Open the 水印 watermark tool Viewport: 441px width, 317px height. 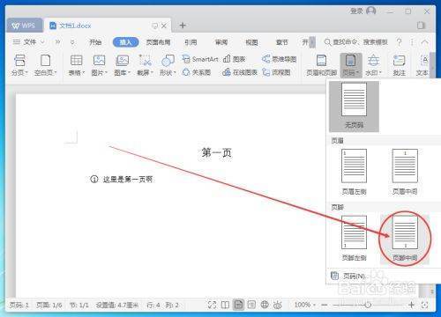[x=373, y=65]
